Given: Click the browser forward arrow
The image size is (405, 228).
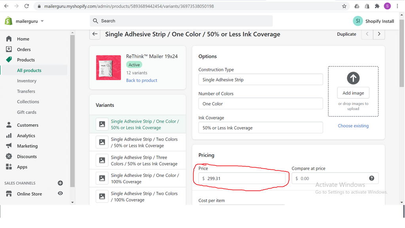Looking at the screenshot, I should pos(16,6).
